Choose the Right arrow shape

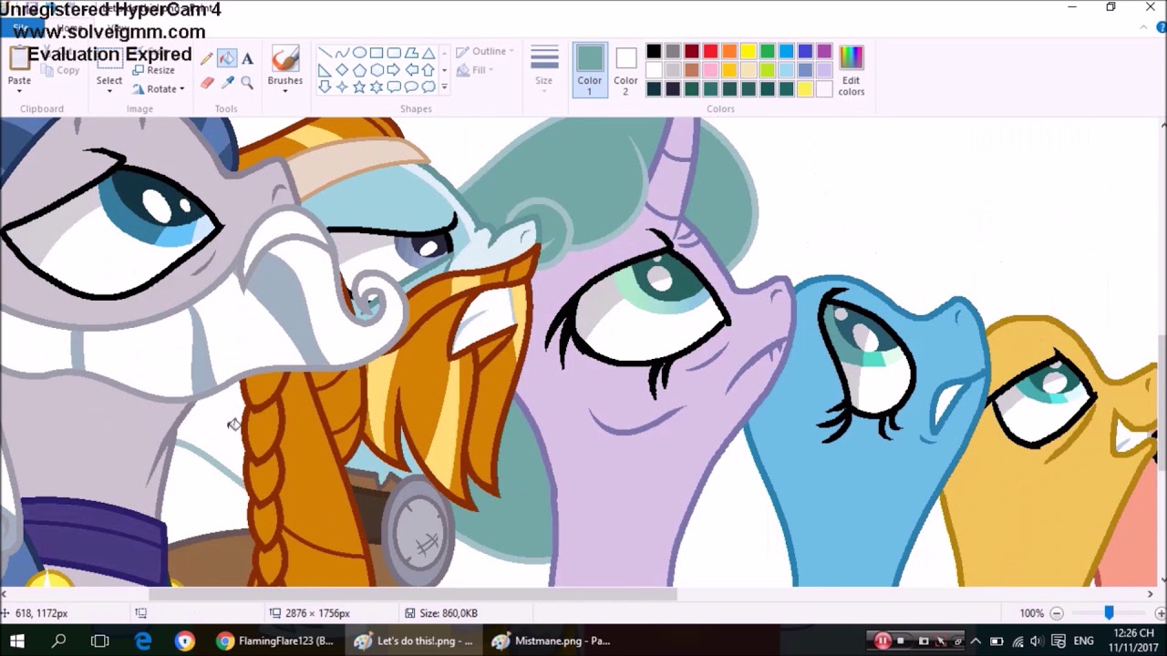[x=394, y=70]
